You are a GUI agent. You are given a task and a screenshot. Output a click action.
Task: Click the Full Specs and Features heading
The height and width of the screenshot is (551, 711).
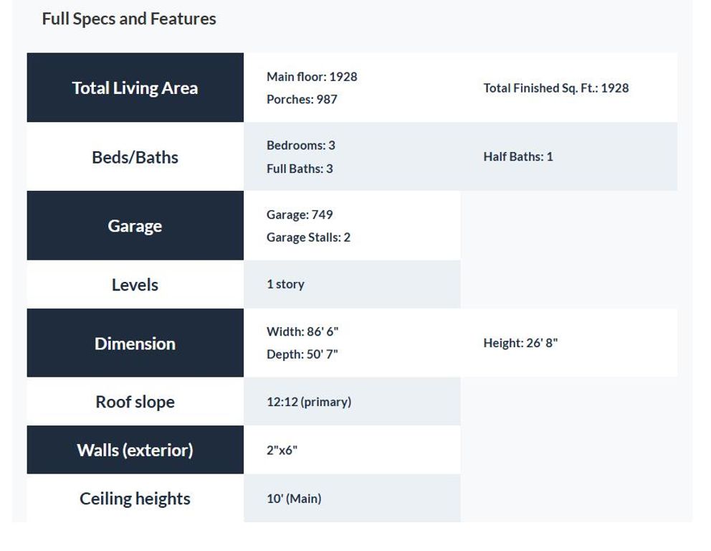click(x=129, y=19)
